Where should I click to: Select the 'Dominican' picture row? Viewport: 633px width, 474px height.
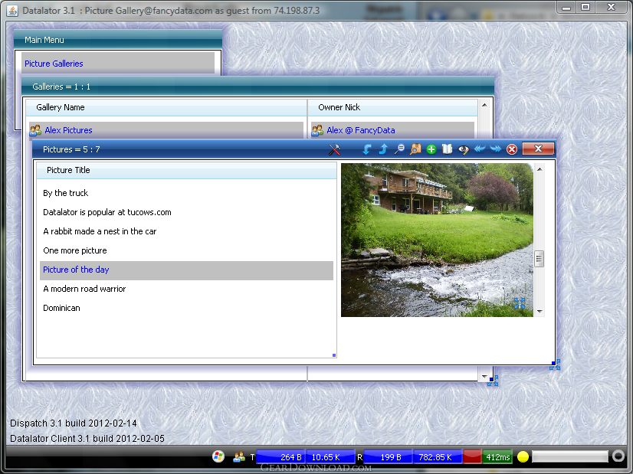pyautogui.click(x=186, y=308)
